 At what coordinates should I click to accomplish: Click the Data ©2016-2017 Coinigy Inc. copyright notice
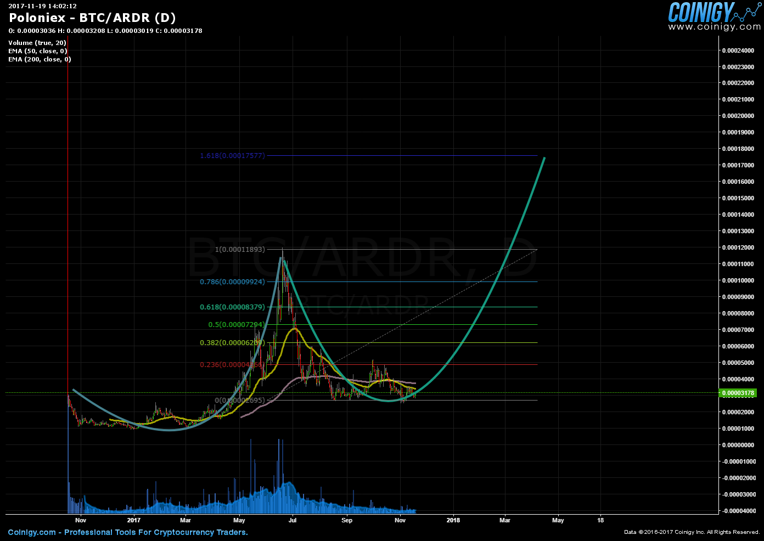click(692, 532)
